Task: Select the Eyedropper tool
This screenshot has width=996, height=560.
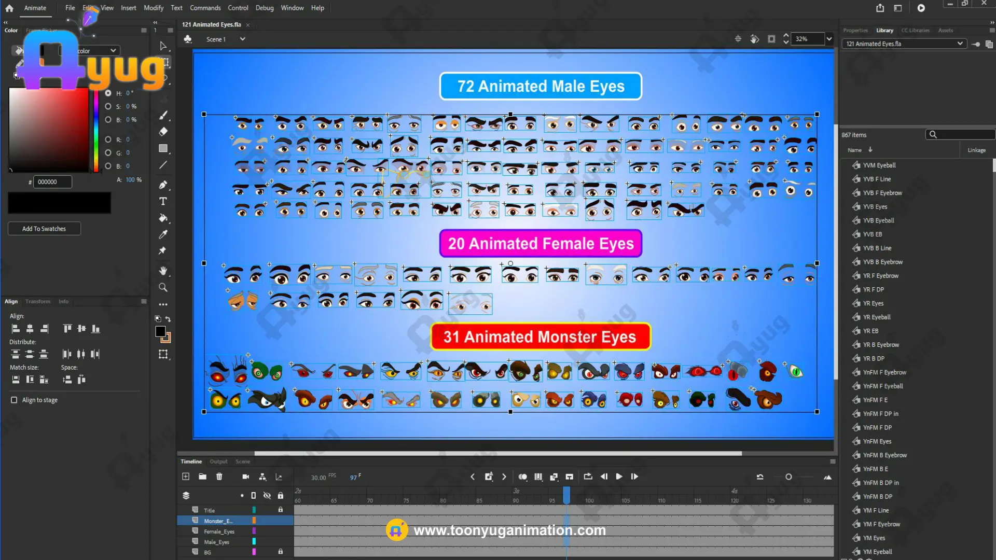Action: click(163, 234)
